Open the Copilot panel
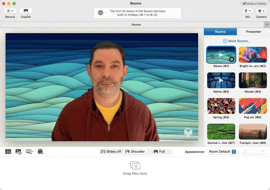270x190 pixels. pyautogui.click(x=26, y=11)
